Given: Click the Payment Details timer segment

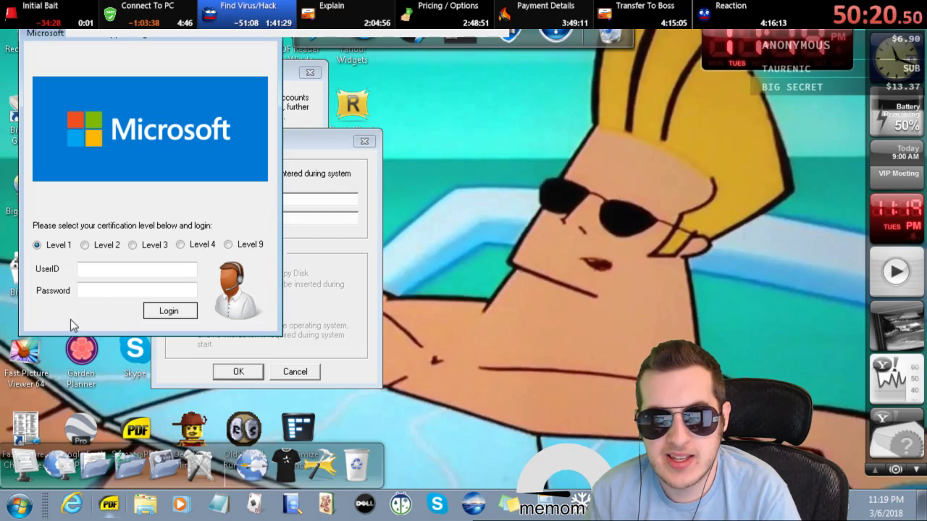Looking at the screenshot, I should 542,14.
